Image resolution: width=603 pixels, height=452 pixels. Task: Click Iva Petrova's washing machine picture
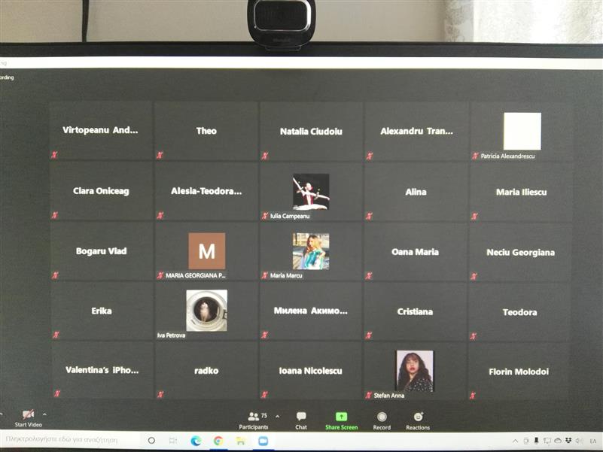[x=206, y=311]
